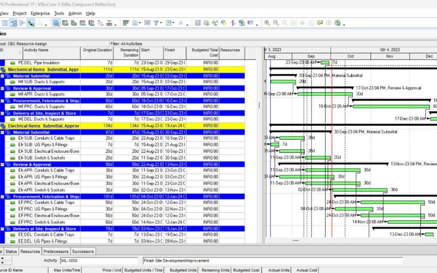Toggle the Relationship Lines icon
Screen dimensions: 437x273
[x=31, y=23]
